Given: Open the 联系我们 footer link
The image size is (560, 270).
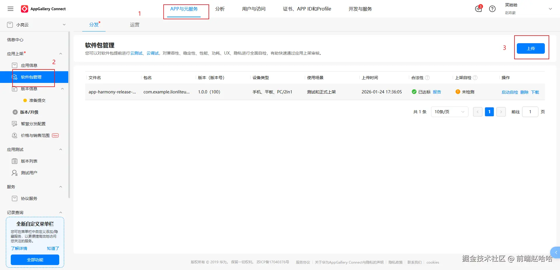Looking at the screenshot, I should pyautogui.click(x=414, y=262).
